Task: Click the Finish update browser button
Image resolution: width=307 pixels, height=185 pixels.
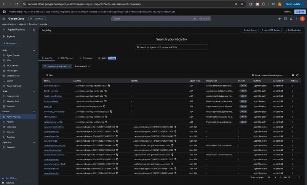Action: (x=294, y=4)
